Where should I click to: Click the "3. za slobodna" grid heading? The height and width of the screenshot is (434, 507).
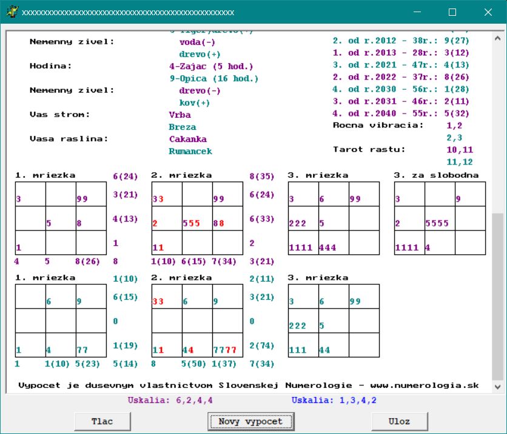coord(436,175)
